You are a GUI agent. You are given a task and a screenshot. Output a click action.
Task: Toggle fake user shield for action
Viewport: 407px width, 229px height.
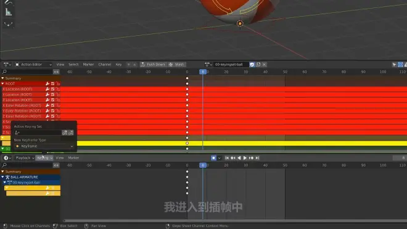point(252,64)
